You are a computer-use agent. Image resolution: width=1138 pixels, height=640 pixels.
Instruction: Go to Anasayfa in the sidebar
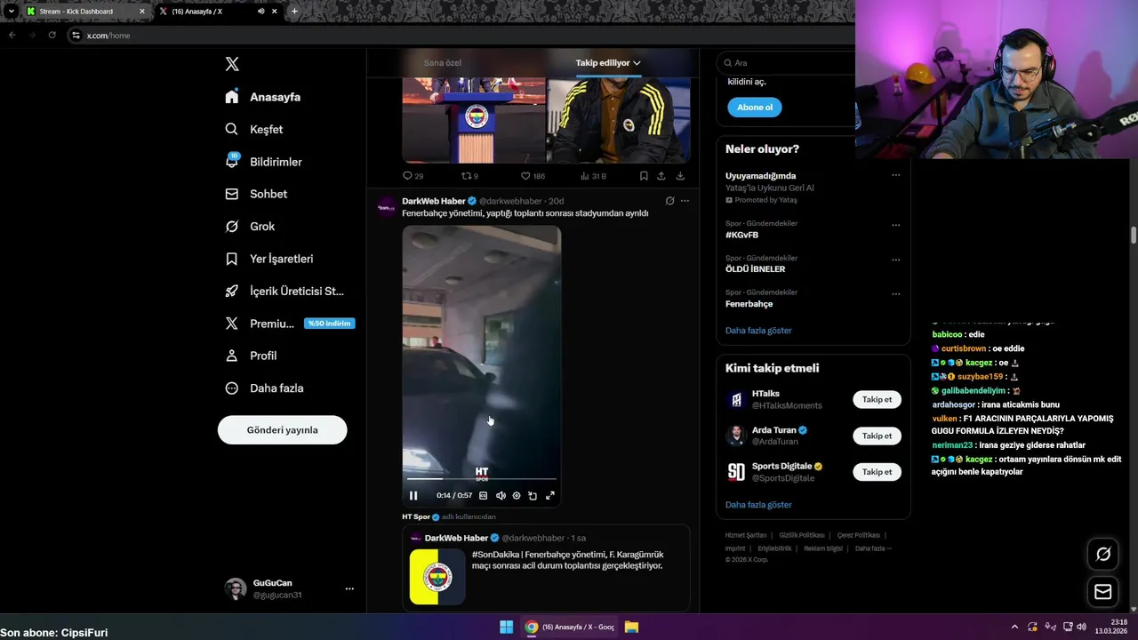coord(263,97)
